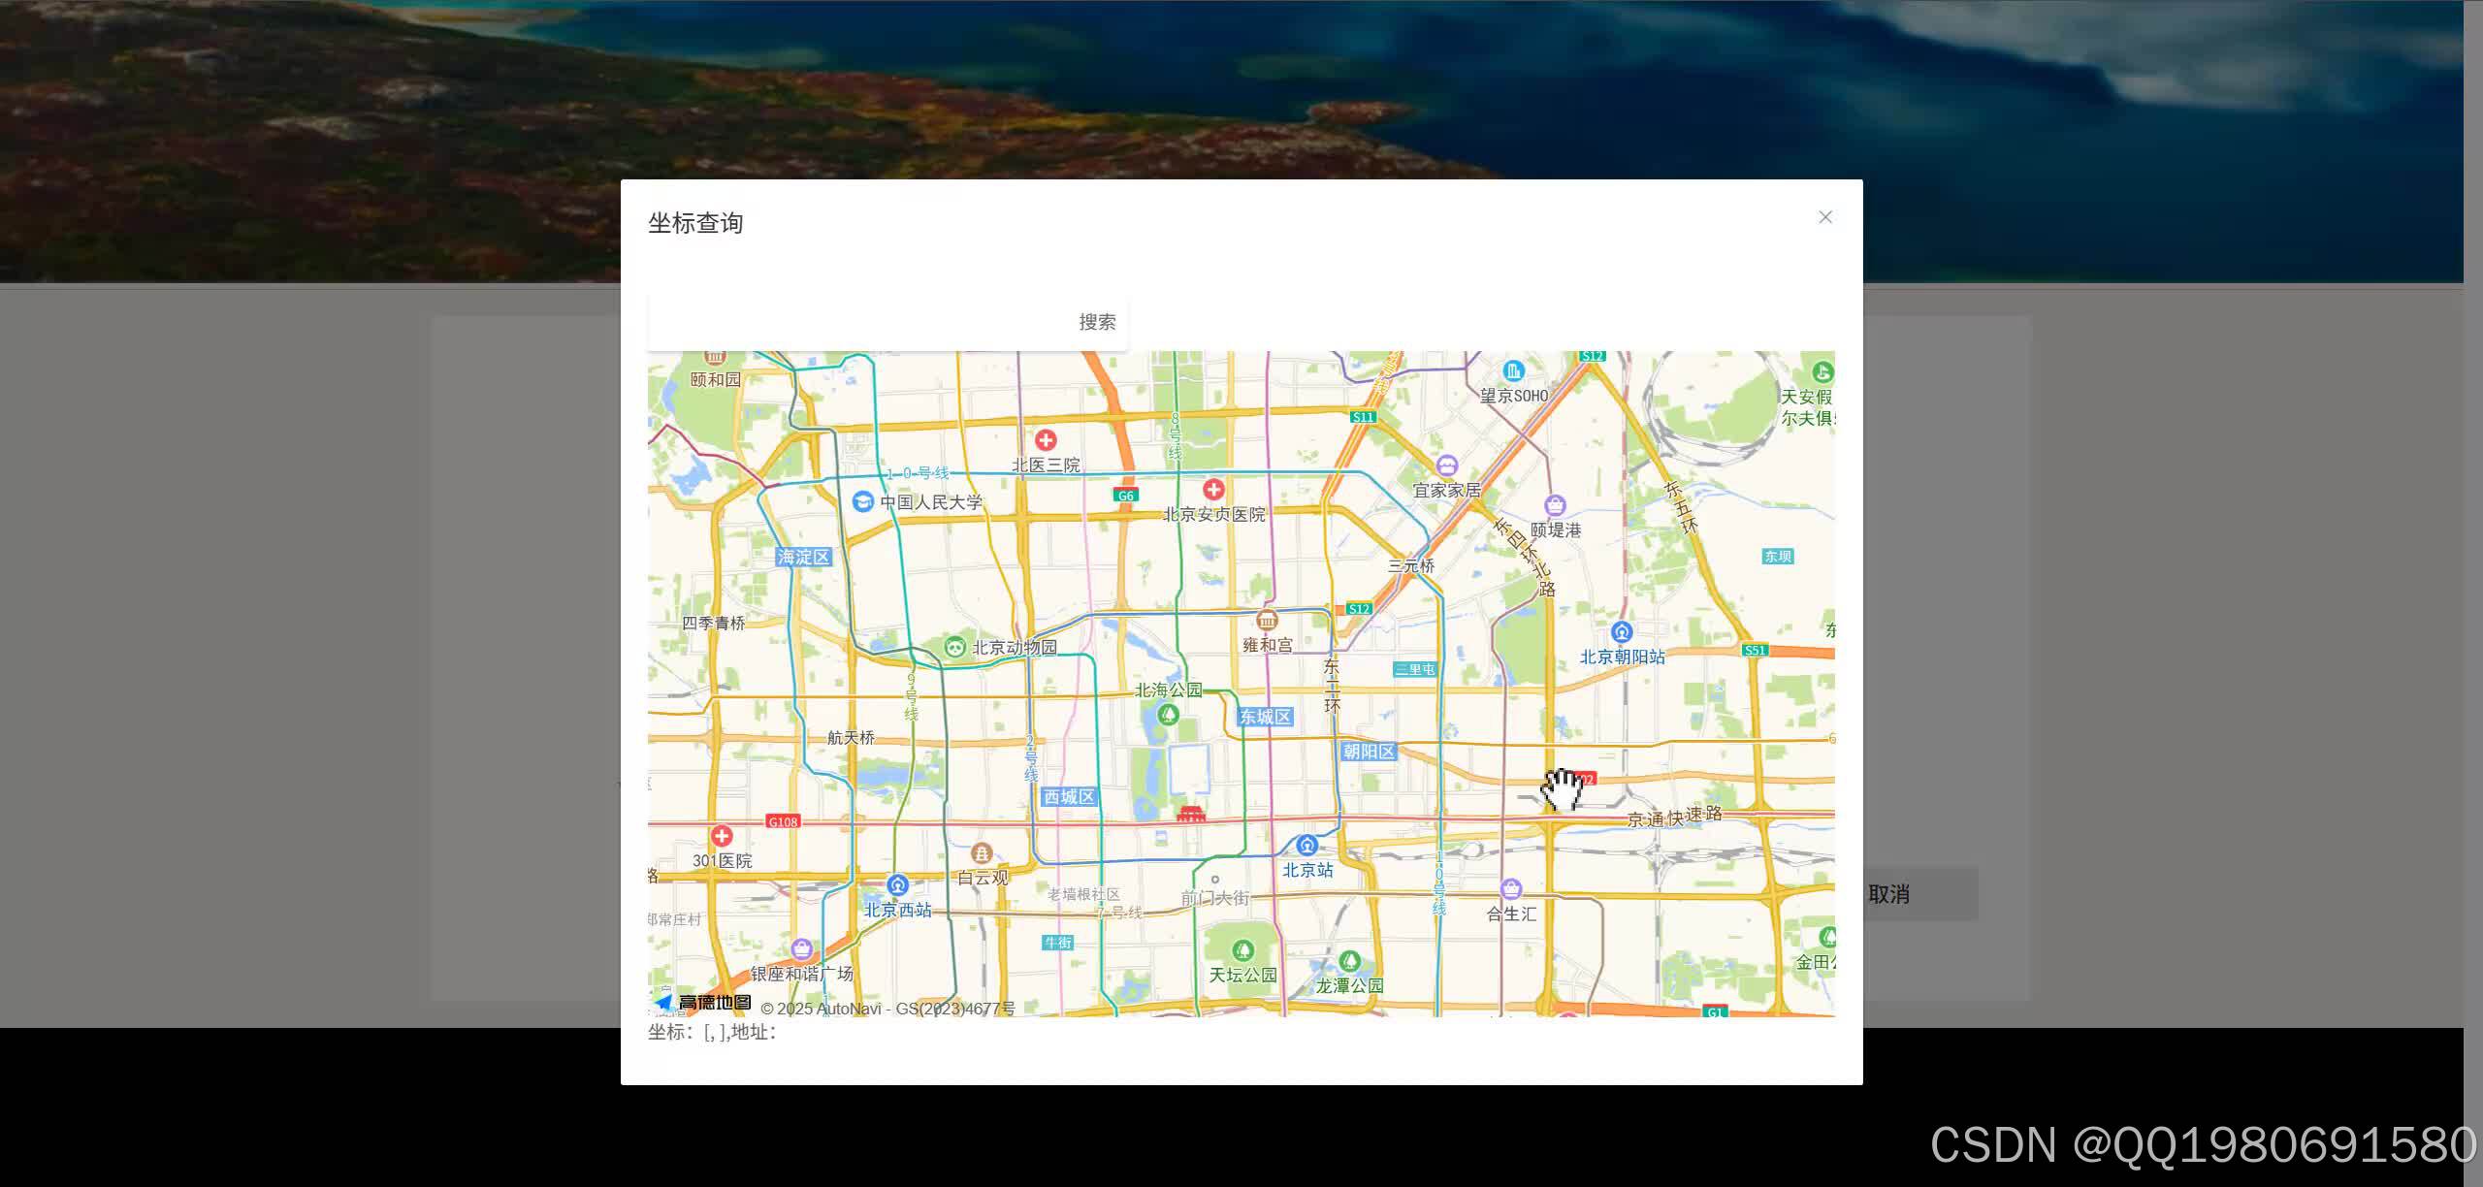Viewport: 2483px width, 1187px height.
Task: Click the 宜家家居 shopping icon
Action: point(1447,465)
